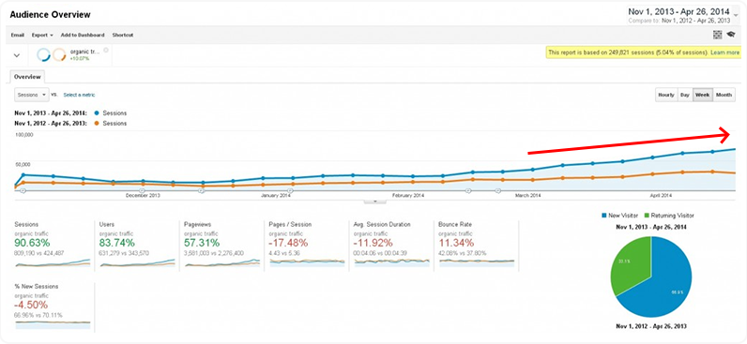Select the Overview tab
The height and width of the screenshot is (344, 747).
point(27,77)
